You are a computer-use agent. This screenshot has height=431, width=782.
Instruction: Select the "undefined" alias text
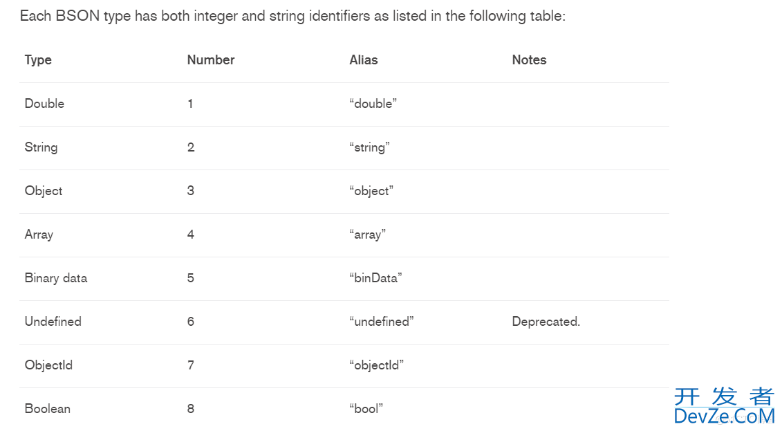[x=382, y=322]
